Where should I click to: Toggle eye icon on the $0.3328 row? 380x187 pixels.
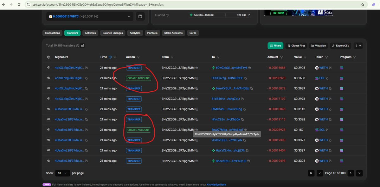pos(48,119)
